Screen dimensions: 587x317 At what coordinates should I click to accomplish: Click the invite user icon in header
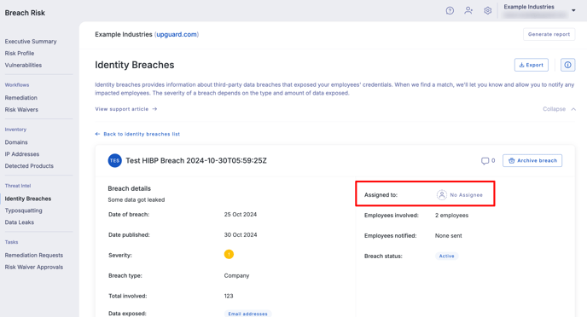coord(468,10)
